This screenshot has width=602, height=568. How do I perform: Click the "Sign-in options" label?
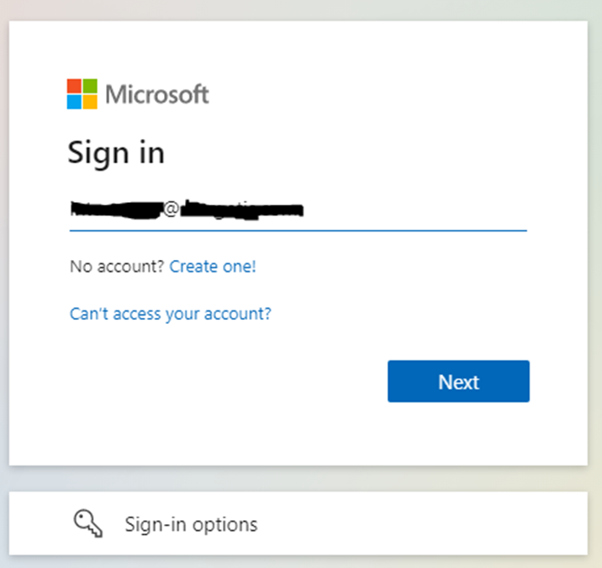coord(191,524)
